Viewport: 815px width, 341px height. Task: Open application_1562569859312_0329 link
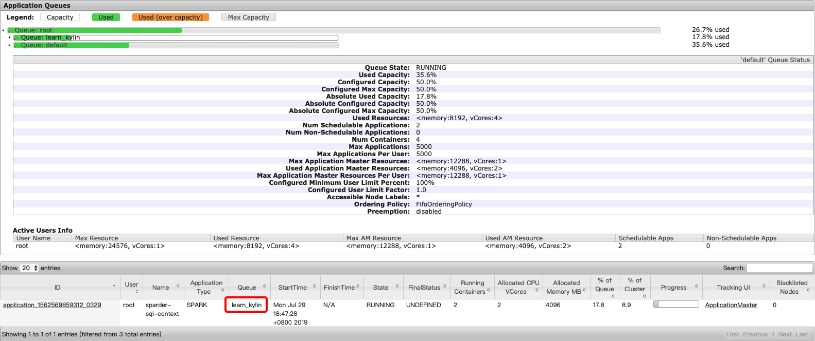pos(52,305)
